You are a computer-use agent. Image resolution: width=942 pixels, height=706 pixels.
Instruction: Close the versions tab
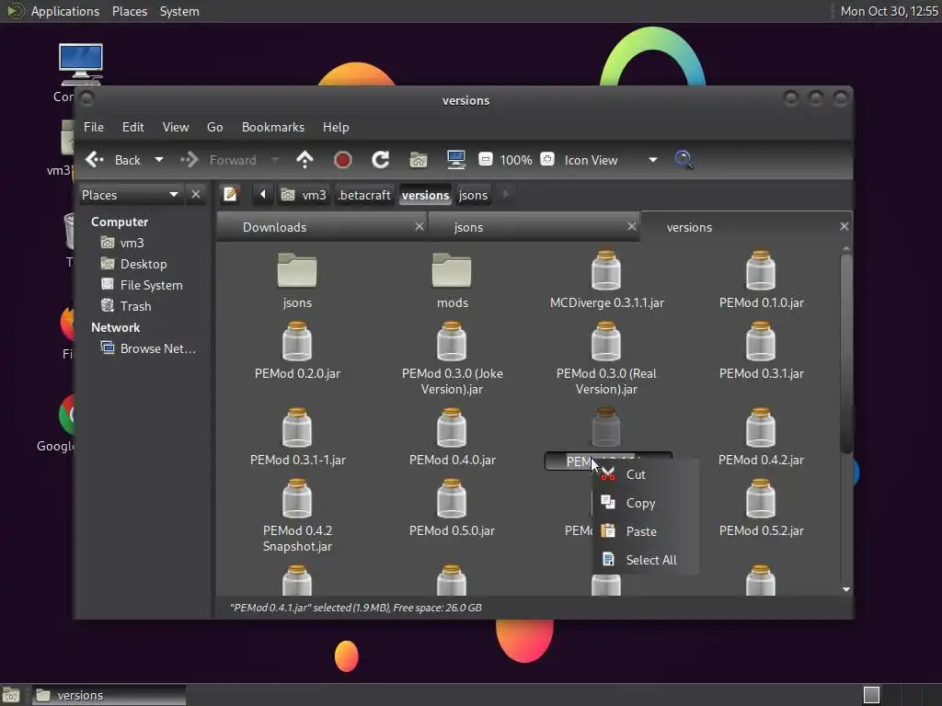pos(844,226)
